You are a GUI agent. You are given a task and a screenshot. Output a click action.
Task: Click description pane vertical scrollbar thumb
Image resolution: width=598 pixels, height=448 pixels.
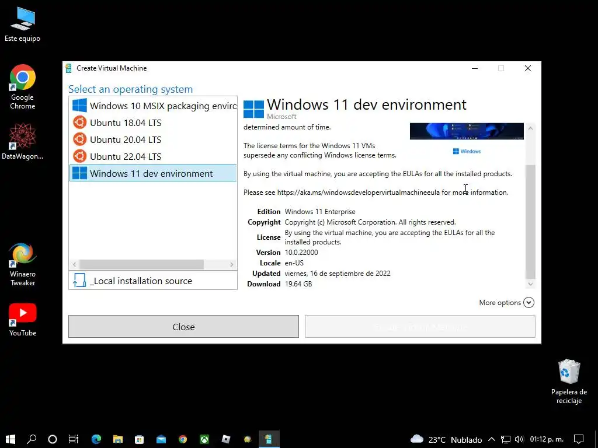[x=530, y=222]
